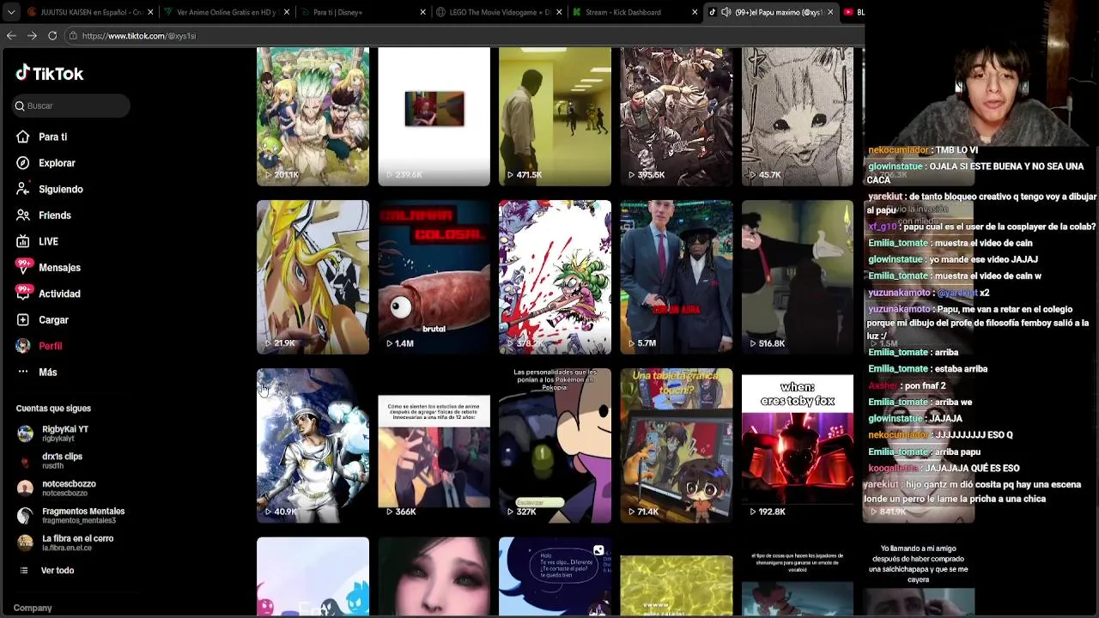1099x618 pixels.
Task: Close the Stream - Kick Dashboard tab
Action: pos(695,12)
